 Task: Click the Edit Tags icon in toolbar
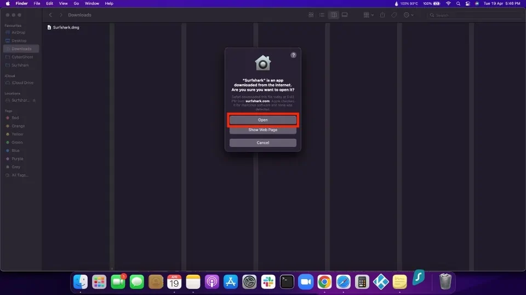(x=394, y=15)
